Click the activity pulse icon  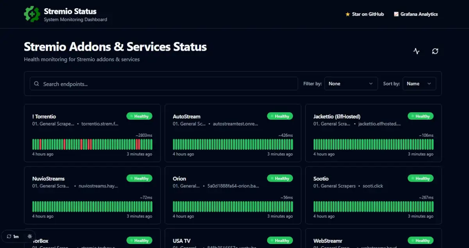click(416, 51)
